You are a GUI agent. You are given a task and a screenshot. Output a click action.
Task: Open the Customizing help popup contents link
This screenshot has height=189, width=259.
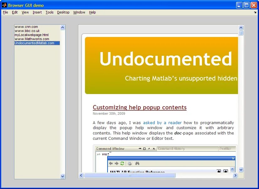click(140, 108)
